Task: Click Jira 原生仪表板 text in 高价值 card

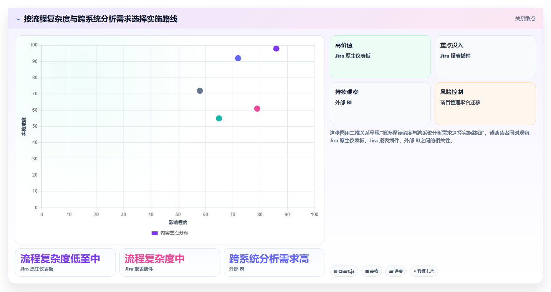Action: 353,56
